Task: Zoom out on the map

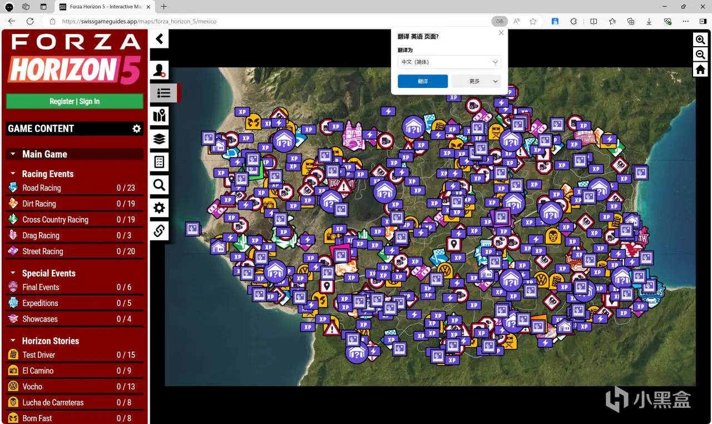Action: coord(700,55)
